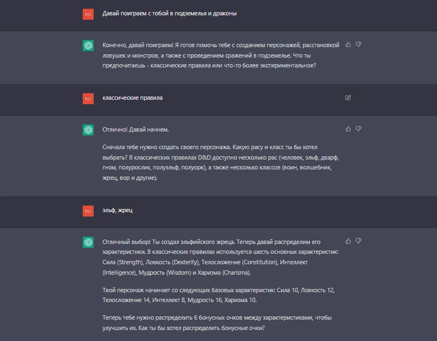Thumbs up the first ChatGPT reply
437x341 pixels.
pyautogui.click(x=348, y=44)
